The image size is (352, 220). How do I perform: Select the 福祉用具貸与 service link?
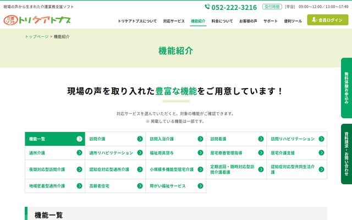tap(176, 153)
